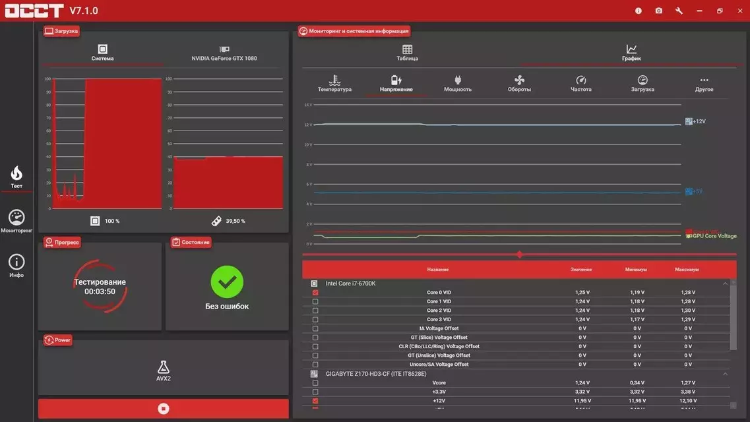Click the red diamond splitter handle below graph
The height and width of the screenshot is (422, 750).
(x=519, y=255)
